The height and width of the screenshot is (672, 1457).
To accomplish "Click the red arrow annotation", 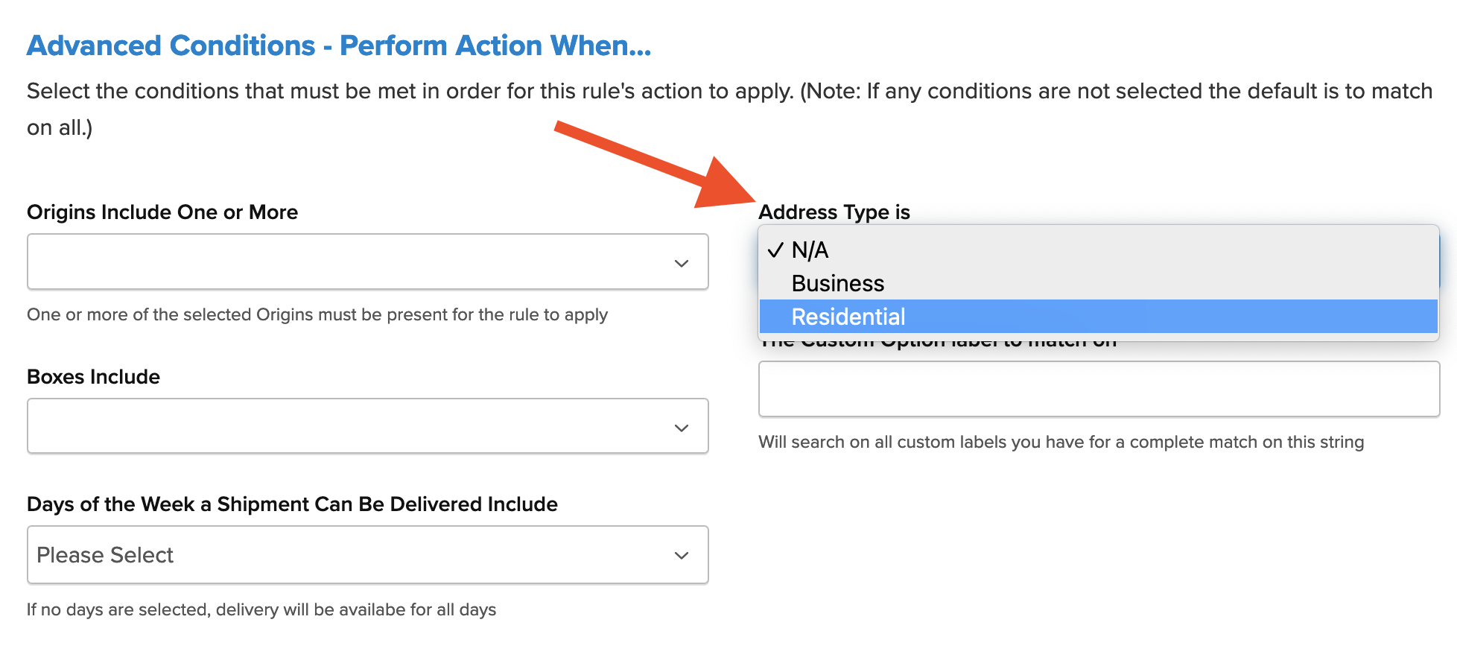I will (x=656, y=165).
